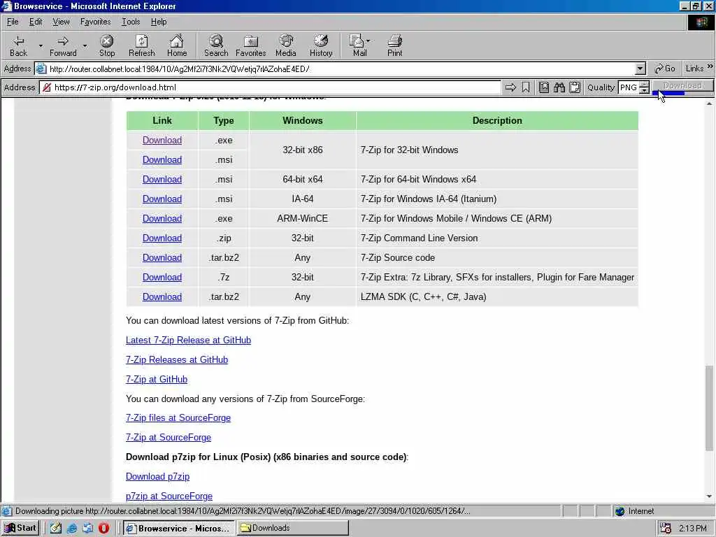The image size is (716, 537).
Task: Click the Quality PNG value field
Action: (x=629, y=87)
